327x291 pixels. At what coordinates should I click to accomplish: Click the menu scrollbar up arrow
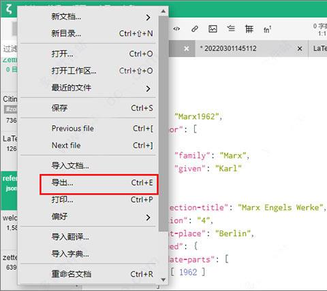click(x=163, y=11)
